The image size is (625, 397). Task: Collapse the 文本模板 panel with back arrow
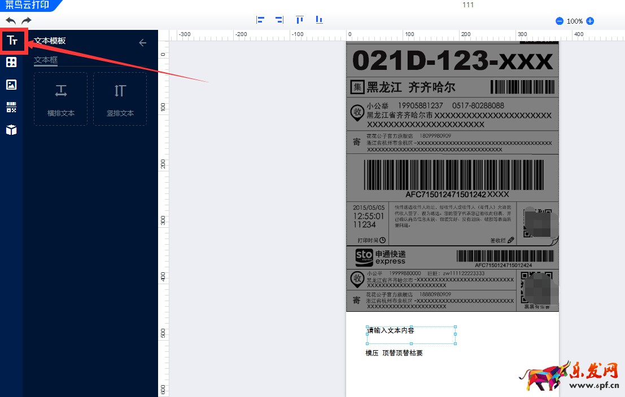[x=143, y=43]
